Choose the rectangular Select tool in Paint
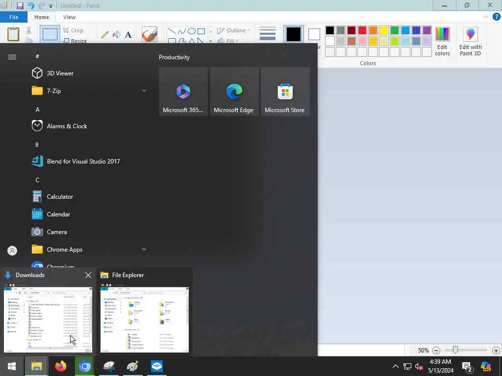 click(x=50, y=34)
